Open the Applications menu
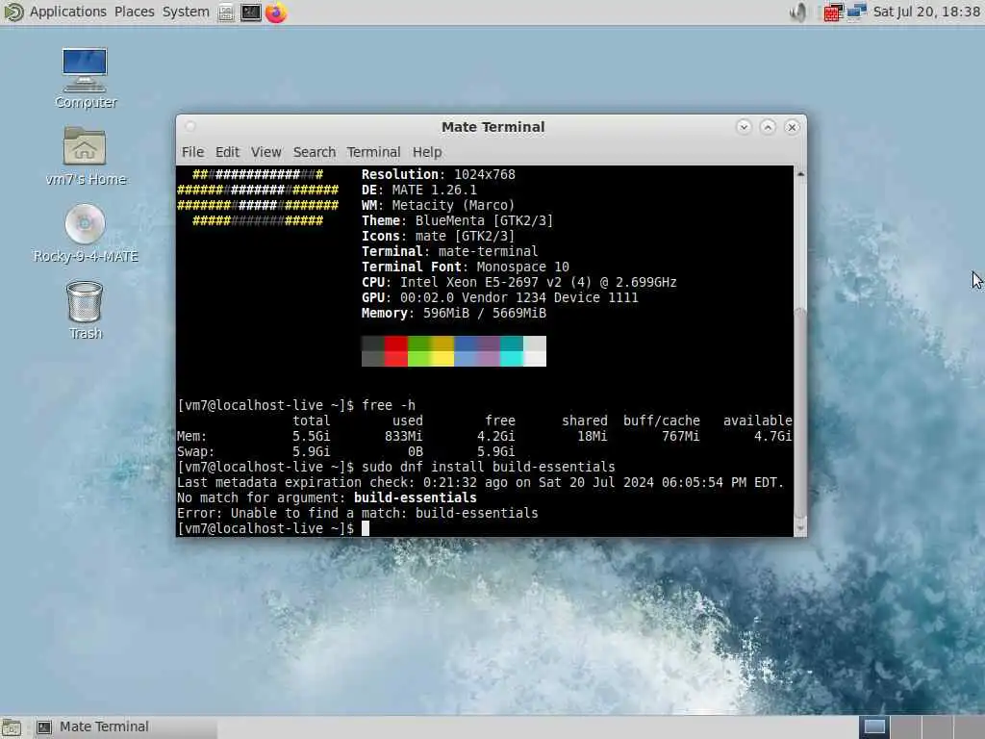The height and width of the screenshot is (739, 985). 68,12
